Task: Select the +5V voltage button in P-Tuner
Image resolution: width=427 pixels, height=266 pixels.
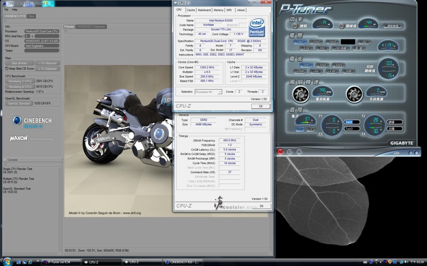Action: point(364,42)
